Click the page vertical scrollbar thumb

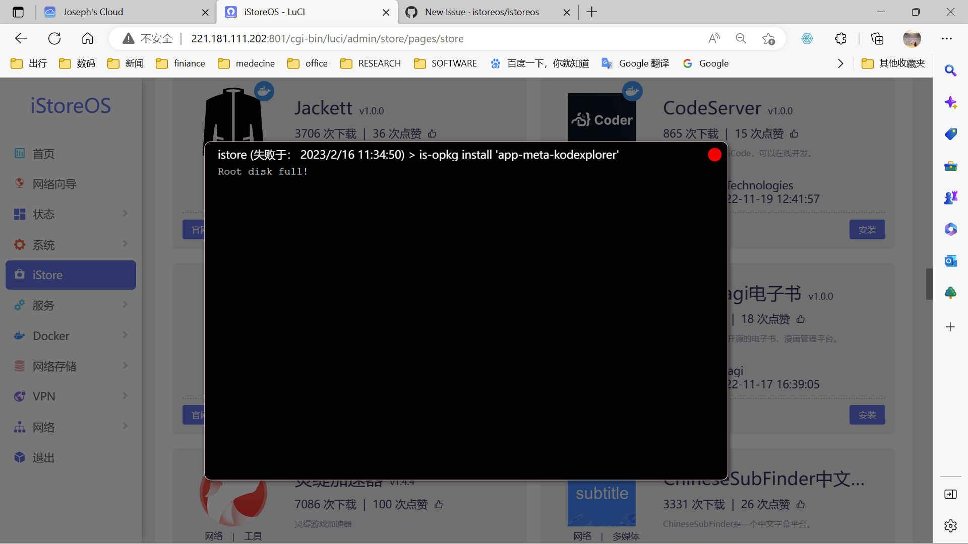(929, 284)
